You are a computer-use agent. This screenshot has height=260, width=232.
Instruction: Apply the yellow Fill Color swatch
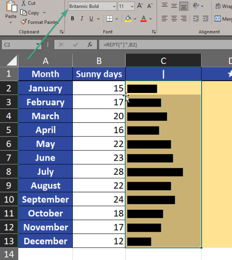128,19
